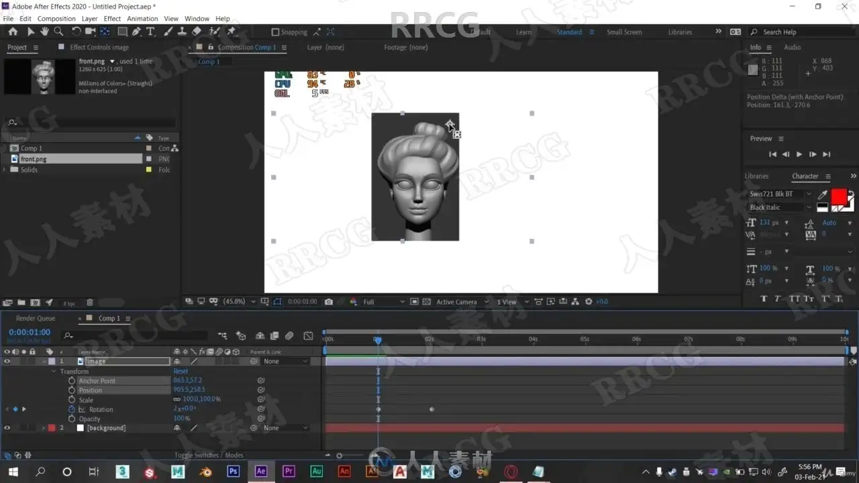Open the Full resolution dropdown
The image size is (859, 483).
(x=383, y=302)
